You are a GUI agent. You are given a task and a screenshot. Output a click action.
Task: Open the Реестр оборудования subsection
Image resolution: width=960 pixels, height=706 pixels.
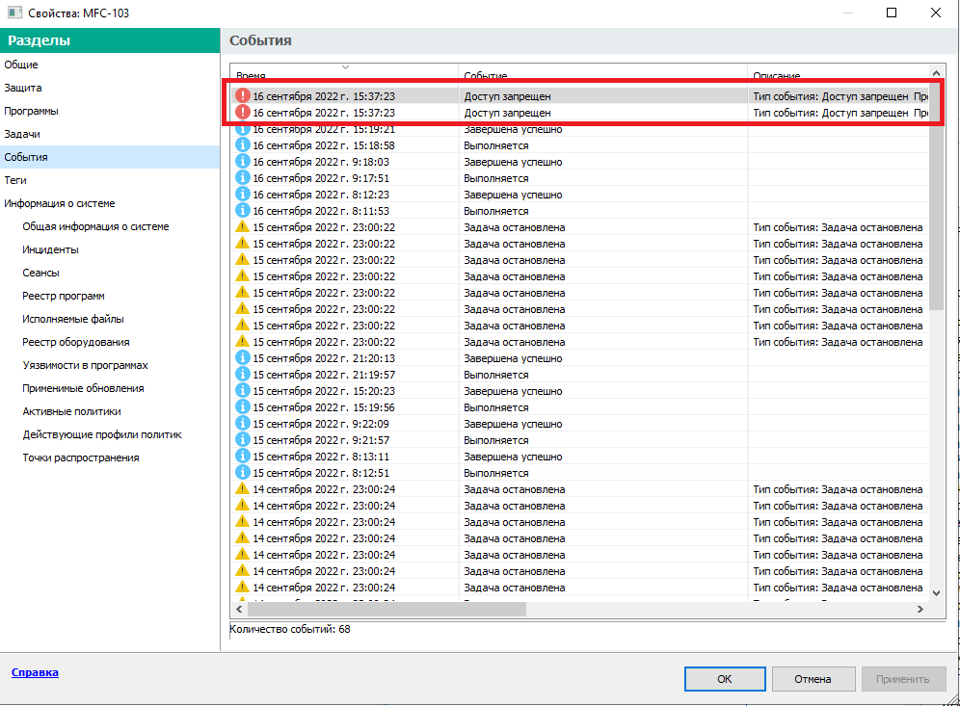pos(76,342)
